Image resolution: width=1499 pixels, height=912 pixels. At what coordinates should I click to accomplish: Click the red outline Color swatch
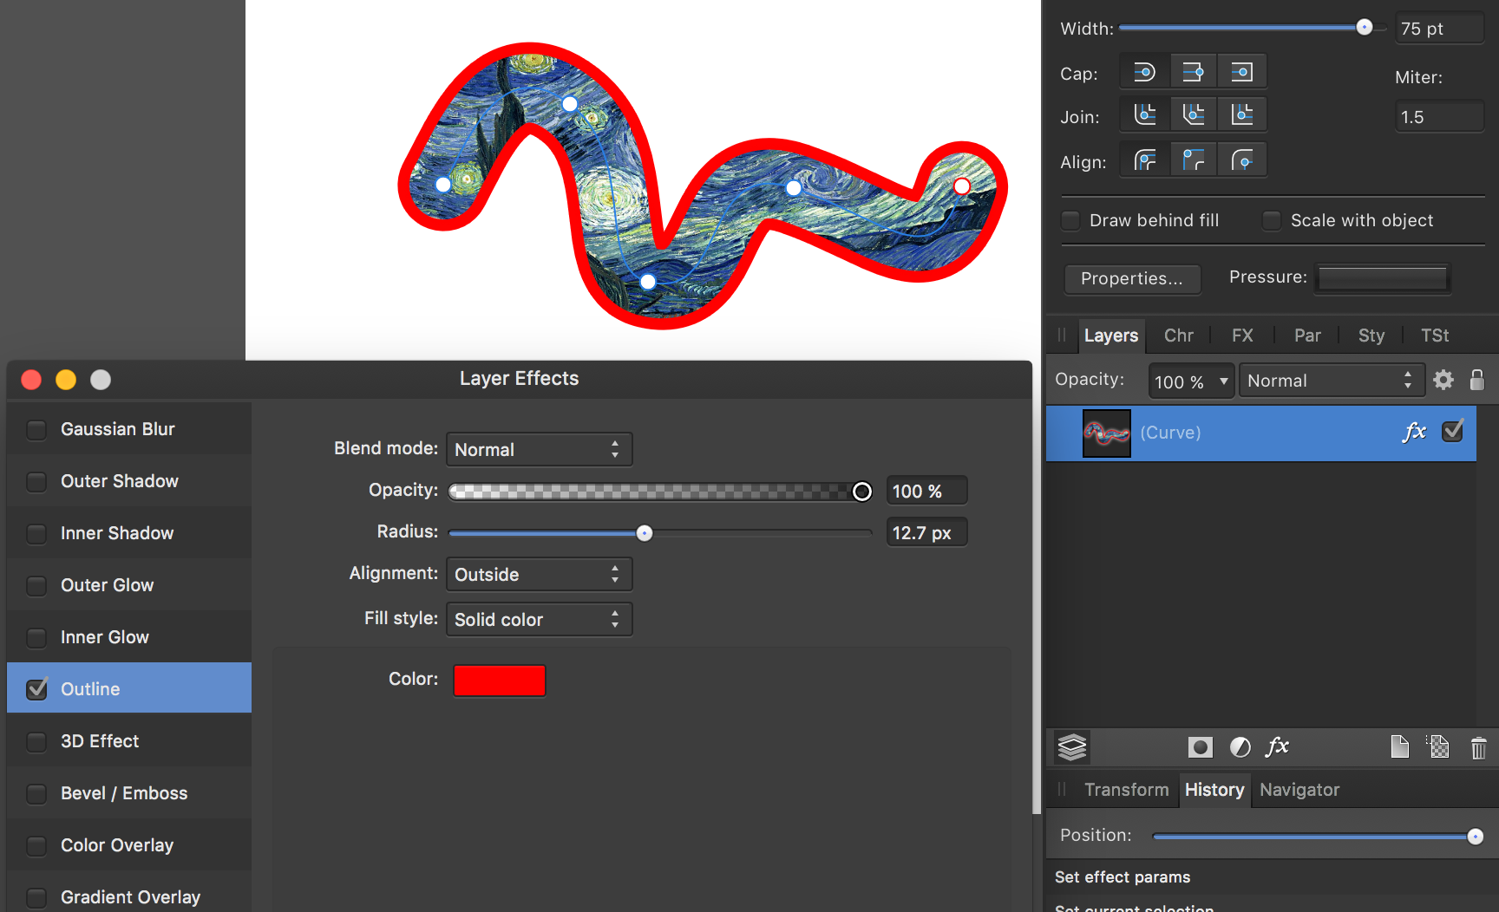[x=500, y=681]
